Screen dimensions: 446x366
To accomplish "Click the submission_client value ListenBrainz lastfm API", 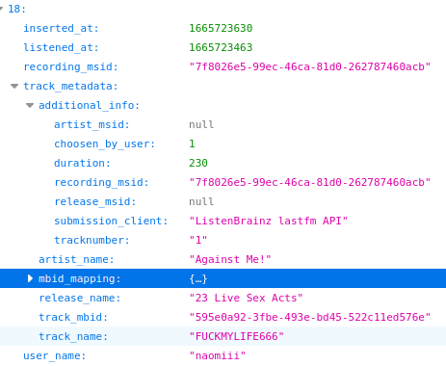I will pyautogui.click(x=269, y=221).
